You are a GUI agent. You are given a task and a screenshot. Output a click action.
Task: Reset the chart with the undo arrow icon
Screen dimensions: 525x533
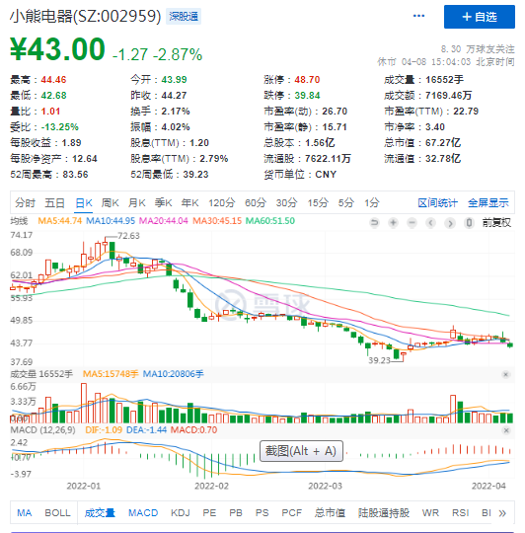(374, 223)
